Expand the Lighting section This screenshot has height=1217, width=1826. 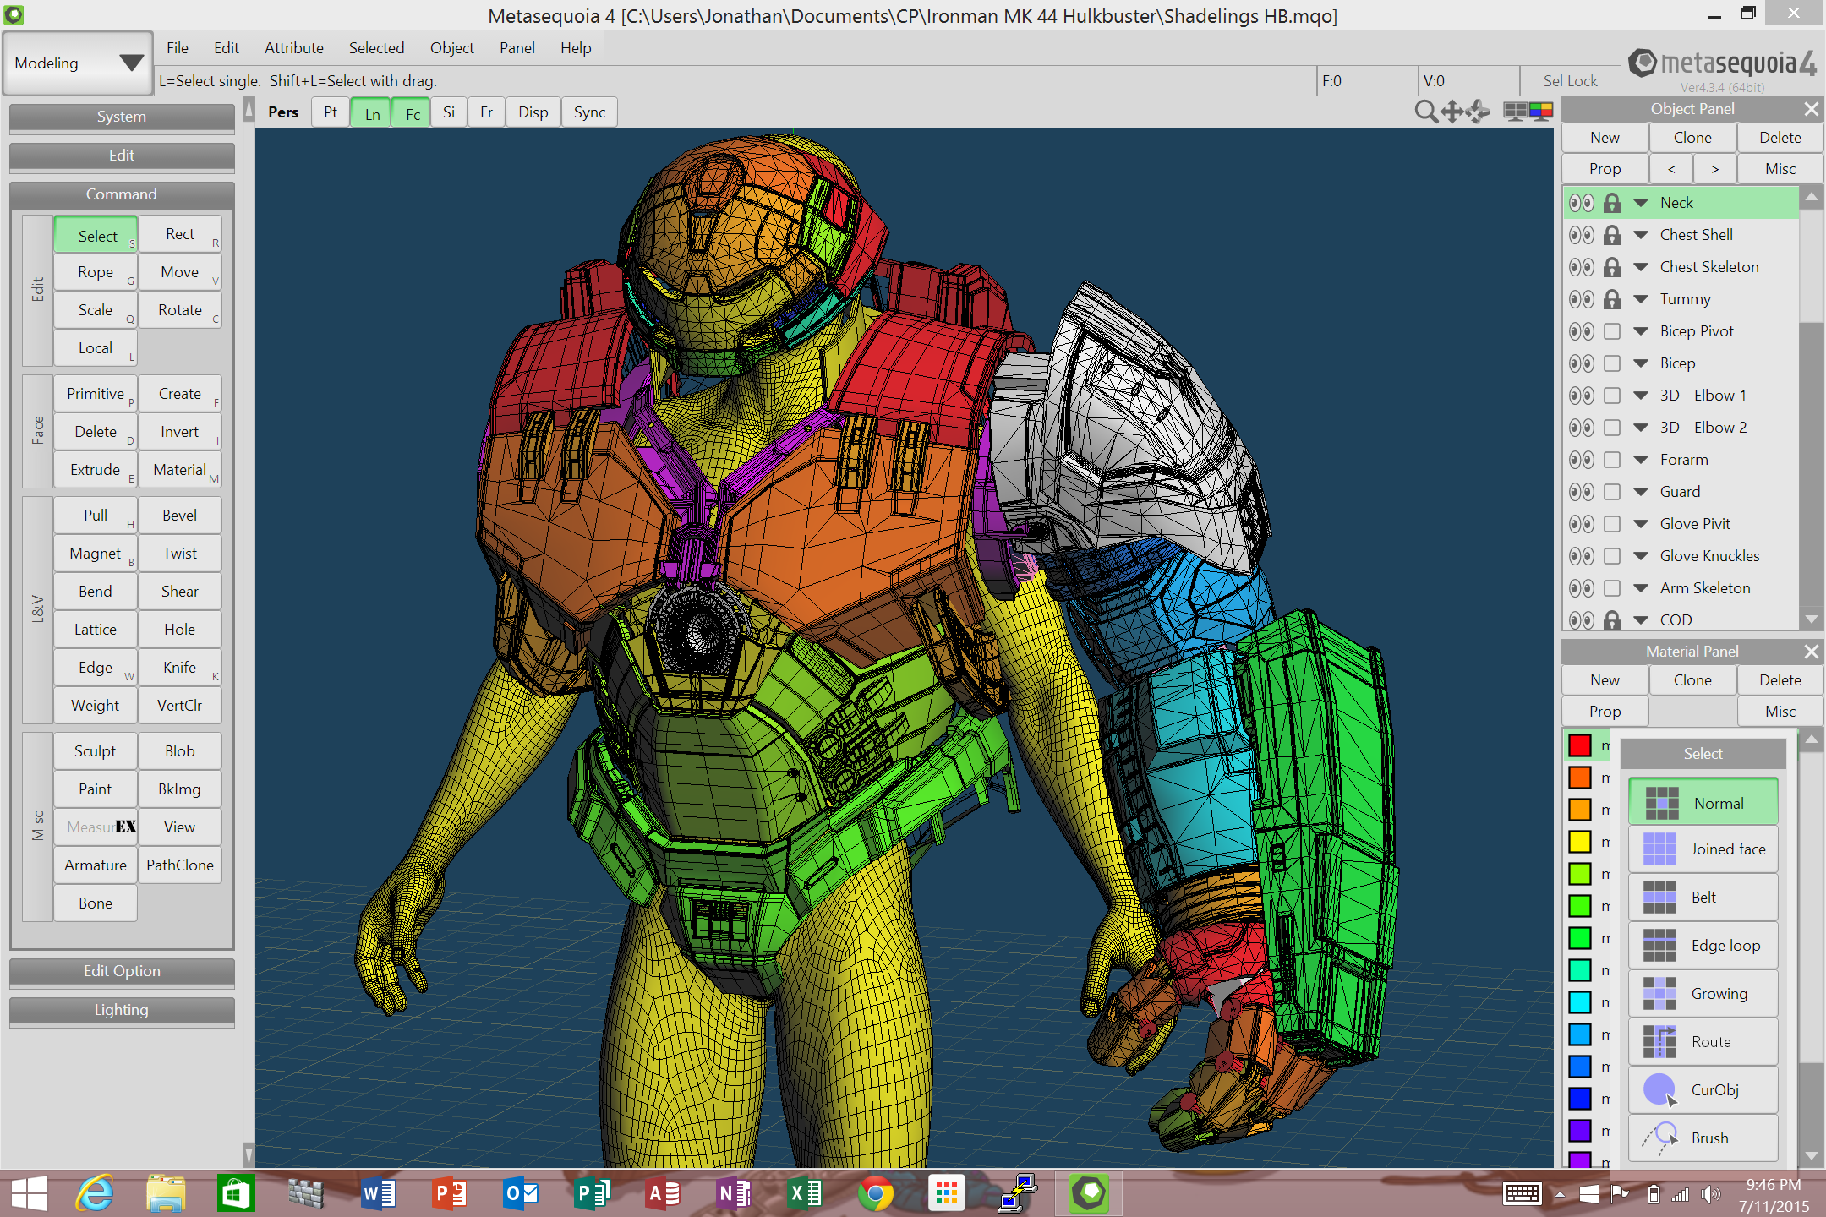(x=122, y=1010)
